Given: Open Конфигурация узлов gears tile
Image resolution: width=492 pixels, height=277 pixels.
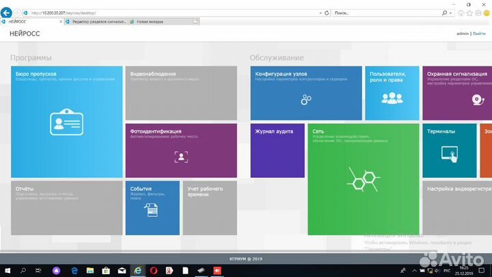Looking at the screenshot, I should pyautogui.click(x=305, y=93).
